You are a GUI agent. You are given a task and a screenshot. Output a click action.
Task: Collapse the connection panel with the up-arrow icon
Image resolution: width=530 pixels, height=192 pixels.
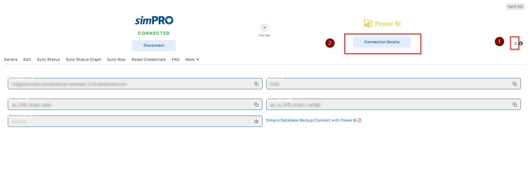coord(516,44)
